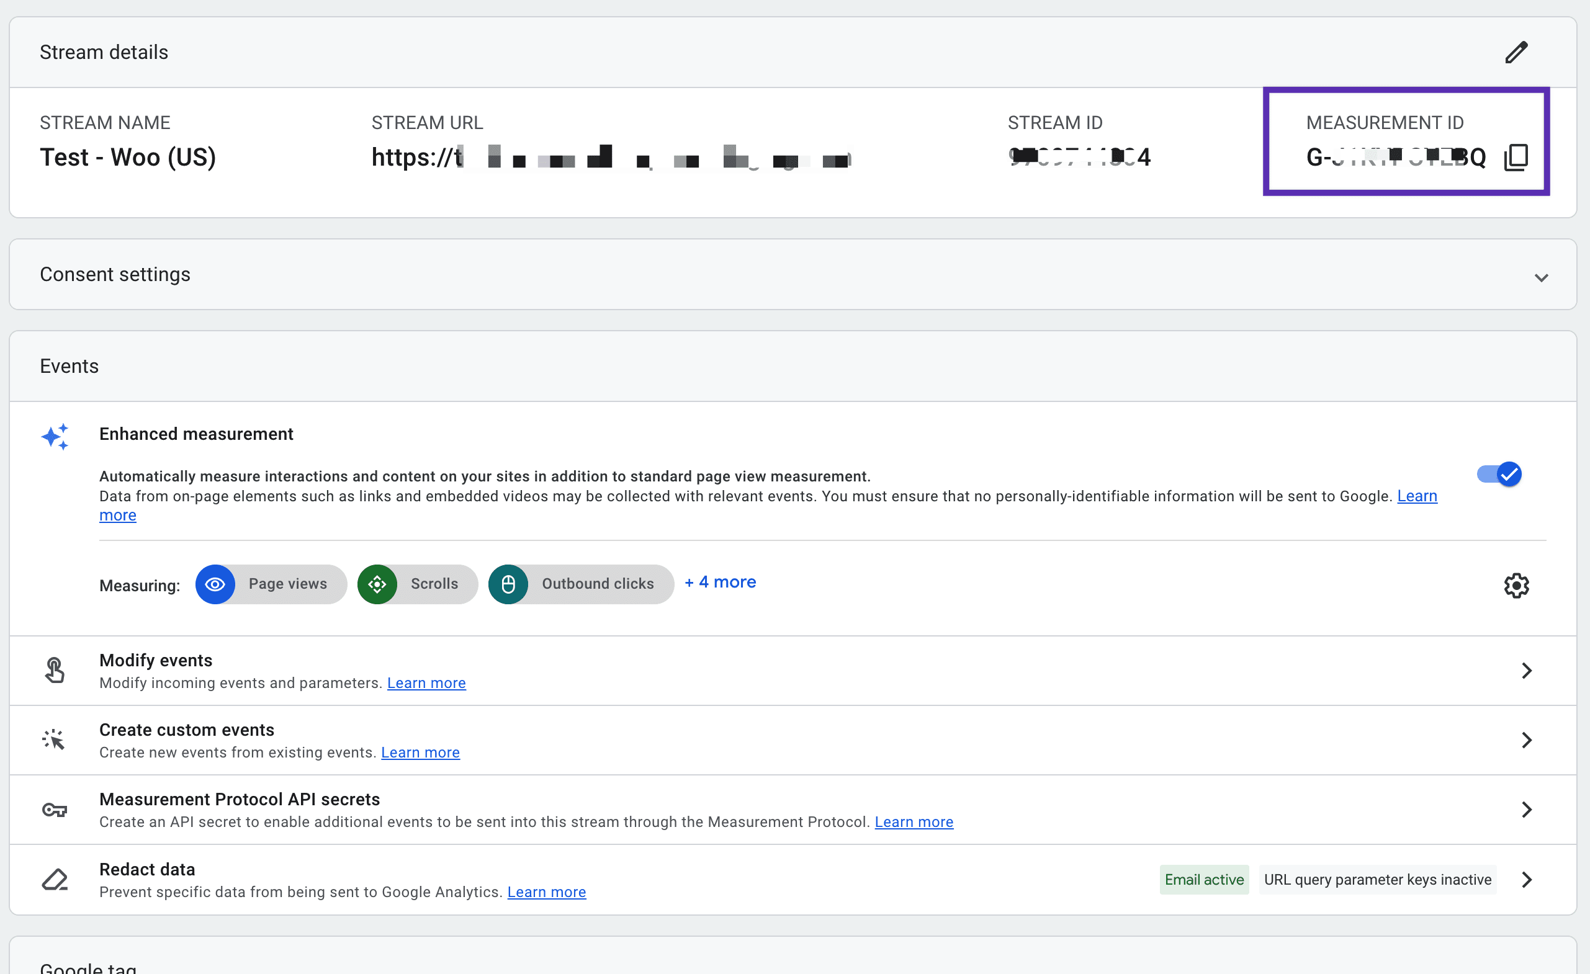Click the Email active status badge
The image size is (1590, 974).
(1204, 879)
